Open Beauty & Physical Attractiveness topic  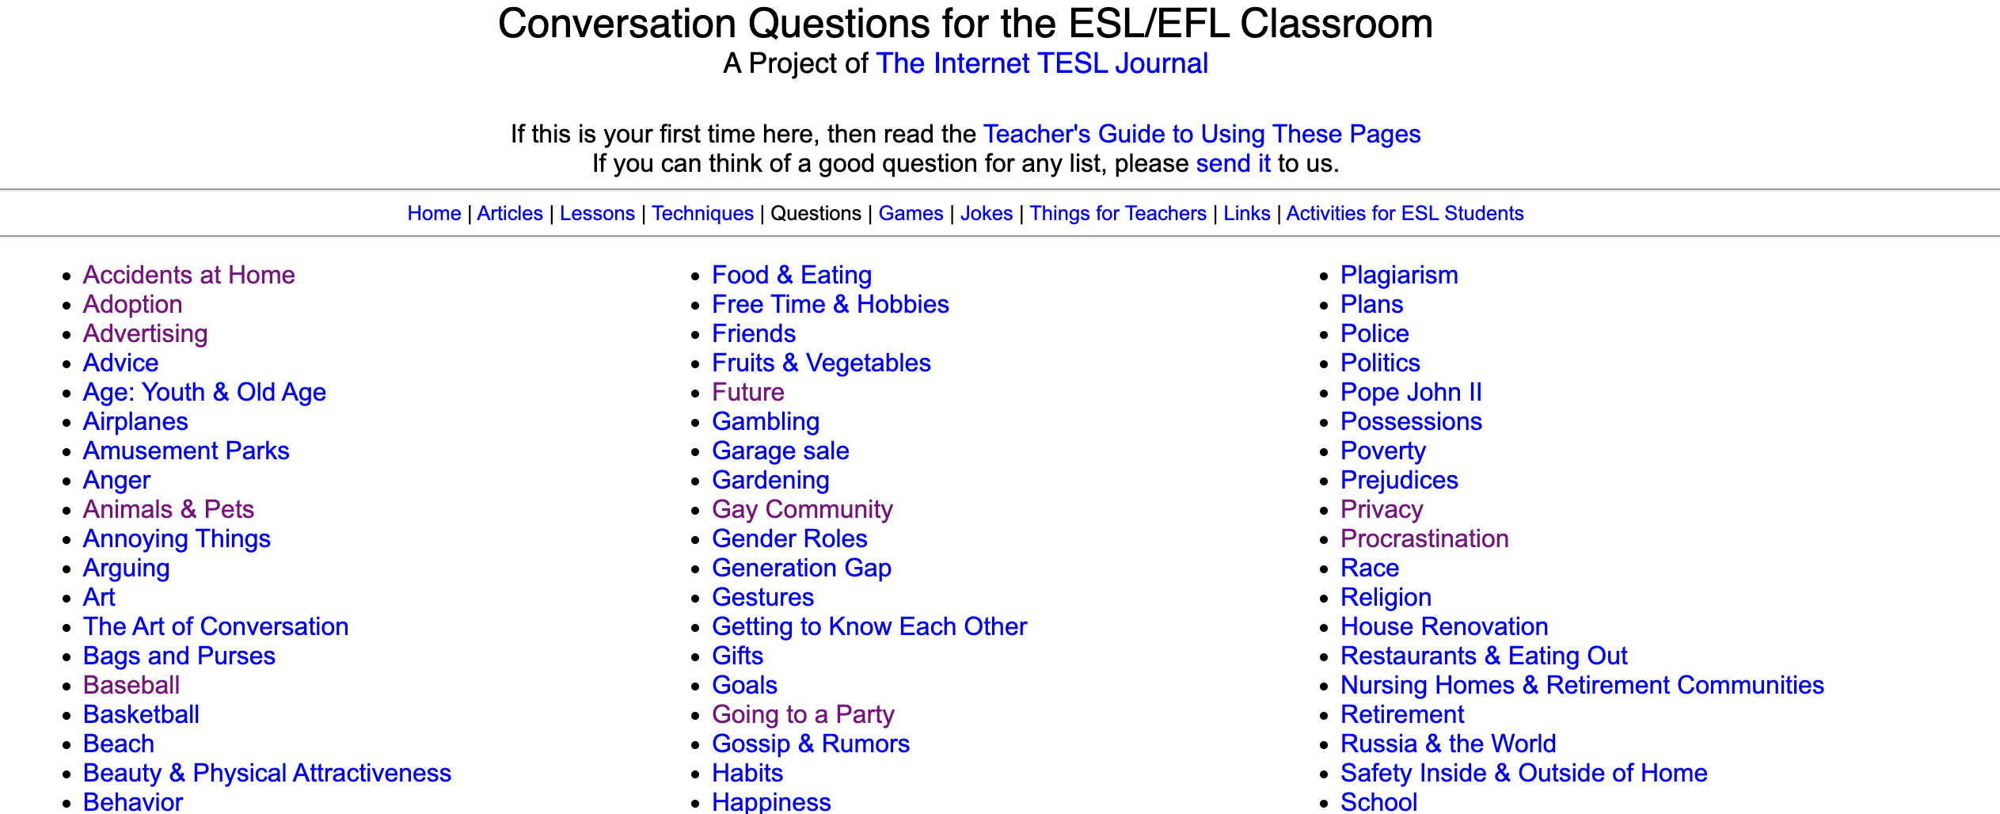[267, 773]
